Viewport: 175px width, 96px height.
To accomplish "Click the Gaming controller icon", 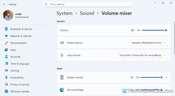I will click(x=6, y=70).
